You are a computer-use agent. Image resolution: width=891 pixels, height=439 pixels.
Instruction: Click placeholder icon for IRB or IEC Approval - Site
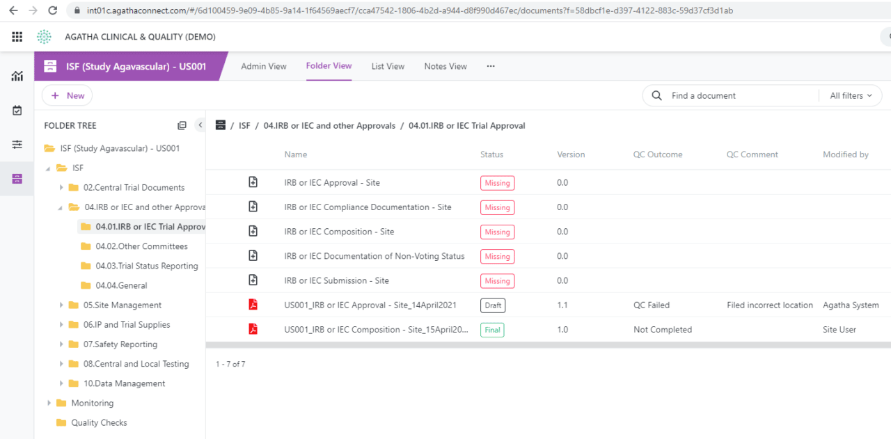pyautogui.click(x=253, y=182)
